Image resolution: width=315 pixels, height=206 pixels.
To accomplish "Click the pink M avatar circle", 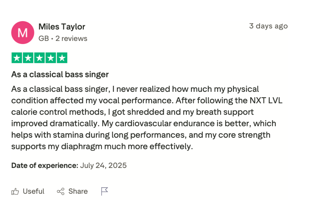I will [23, 32].
